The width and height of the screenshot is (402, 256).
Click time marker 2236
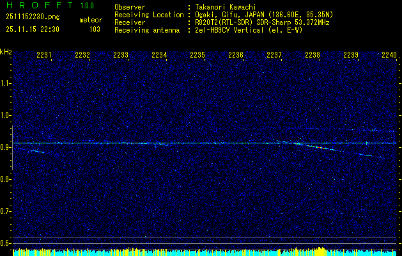point(236,55)
